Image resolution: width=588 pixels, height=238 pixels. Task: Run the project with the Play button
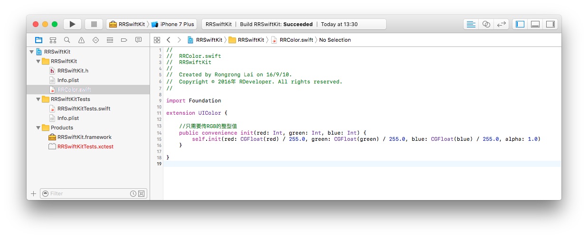click(x=72, y=24)
